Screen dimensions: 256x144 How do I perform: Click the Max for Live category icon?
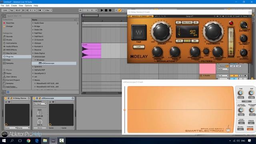click(4, 53)
